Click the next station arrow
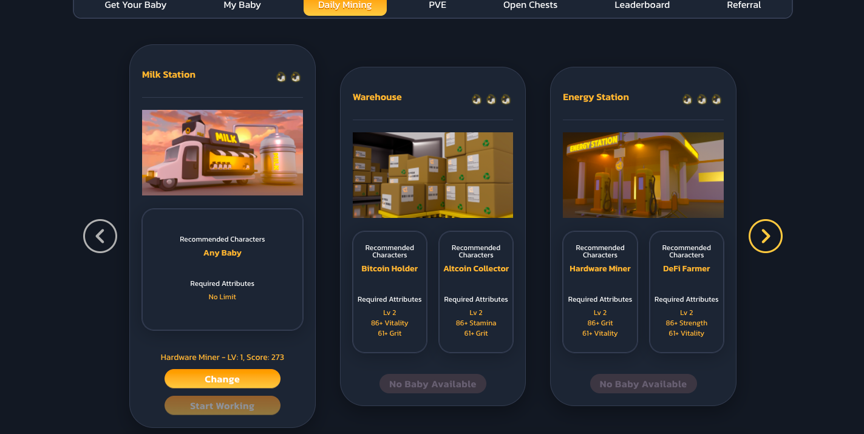864x434 pixels. pos(766,236)
